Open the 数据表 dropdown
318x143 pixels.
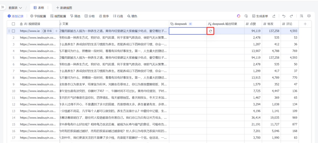coord(15,8)
